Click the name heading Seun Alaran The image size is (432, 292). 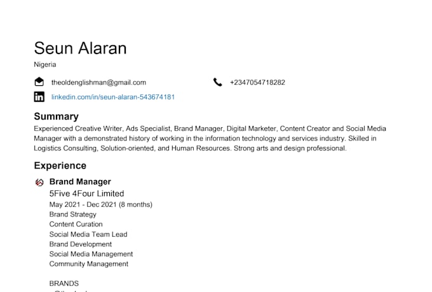click(x=80, y=48)
